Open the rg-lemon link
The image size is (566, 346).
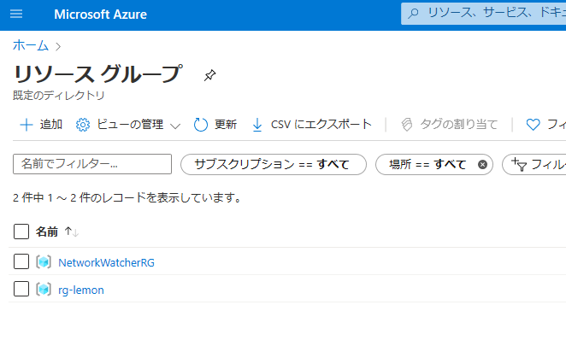(x=81, y=290)
